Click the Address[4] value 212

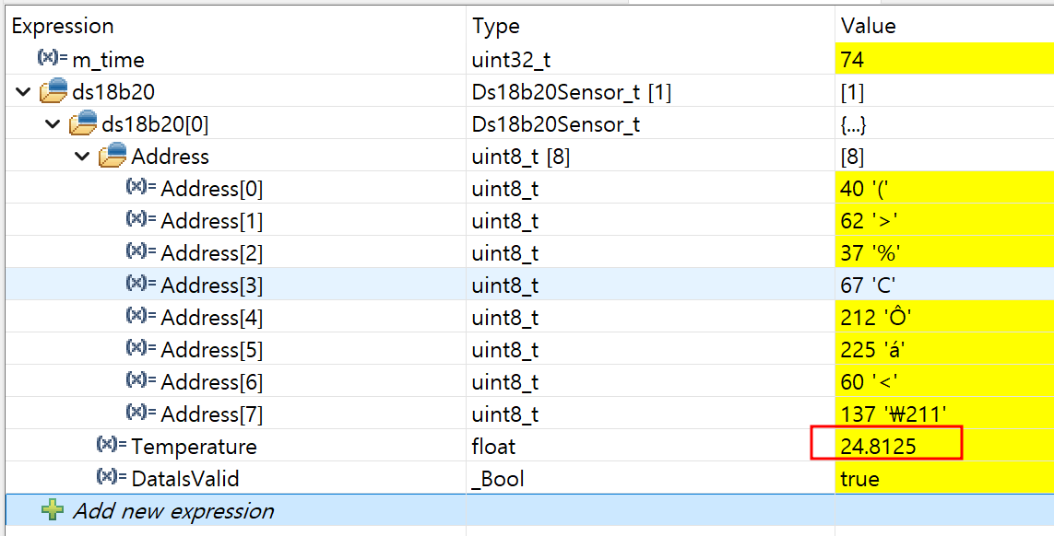[x=876, y=318]
